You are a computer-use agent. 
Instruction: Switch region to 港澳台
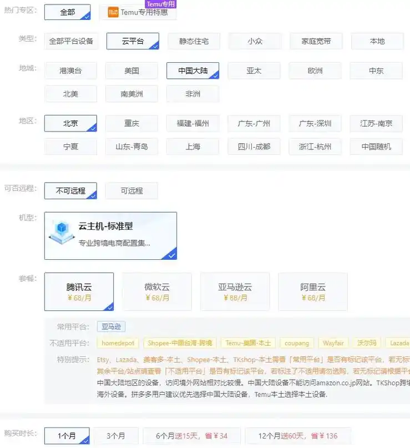click(x=70, y=71)
